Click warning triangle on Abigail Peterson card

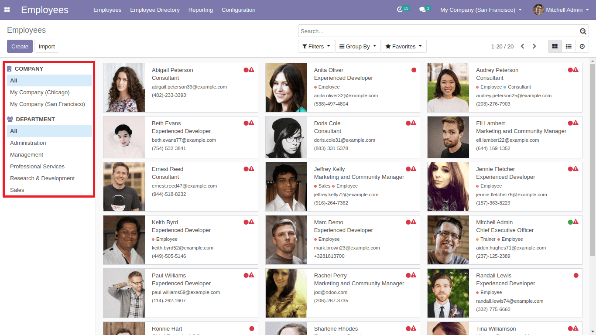point(251,70)
